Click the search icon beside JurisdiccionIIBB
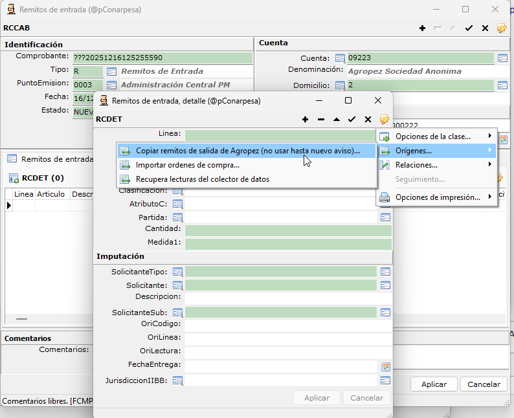Viewport: 514px width, 418px height. coord(177,380)
